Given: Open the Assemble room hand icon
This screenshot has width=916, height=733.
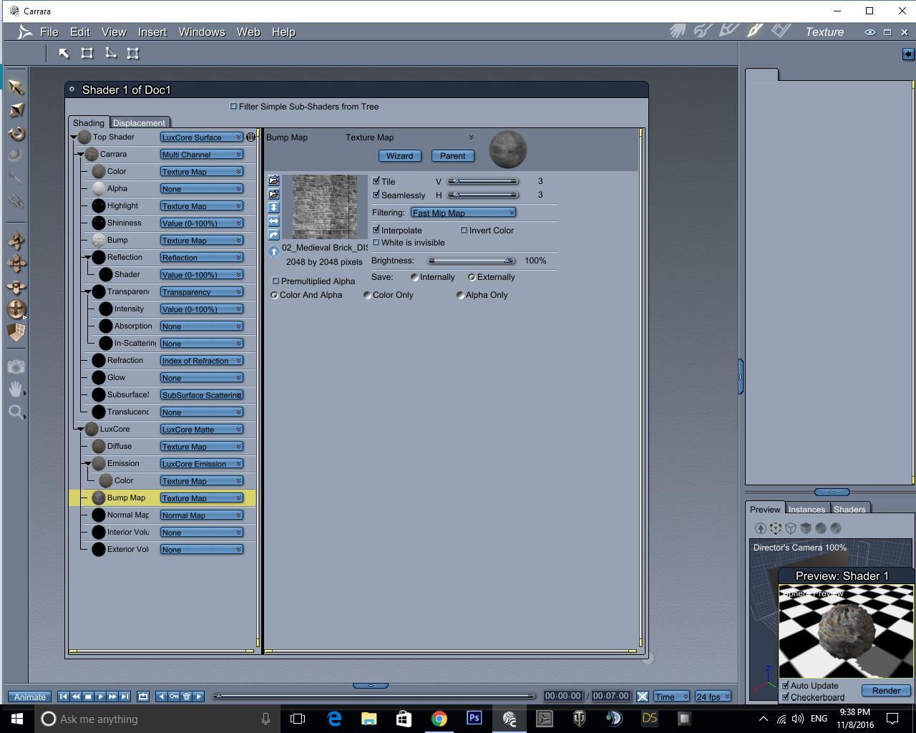Looking at the screenshot, I should [x=678, y=31].
